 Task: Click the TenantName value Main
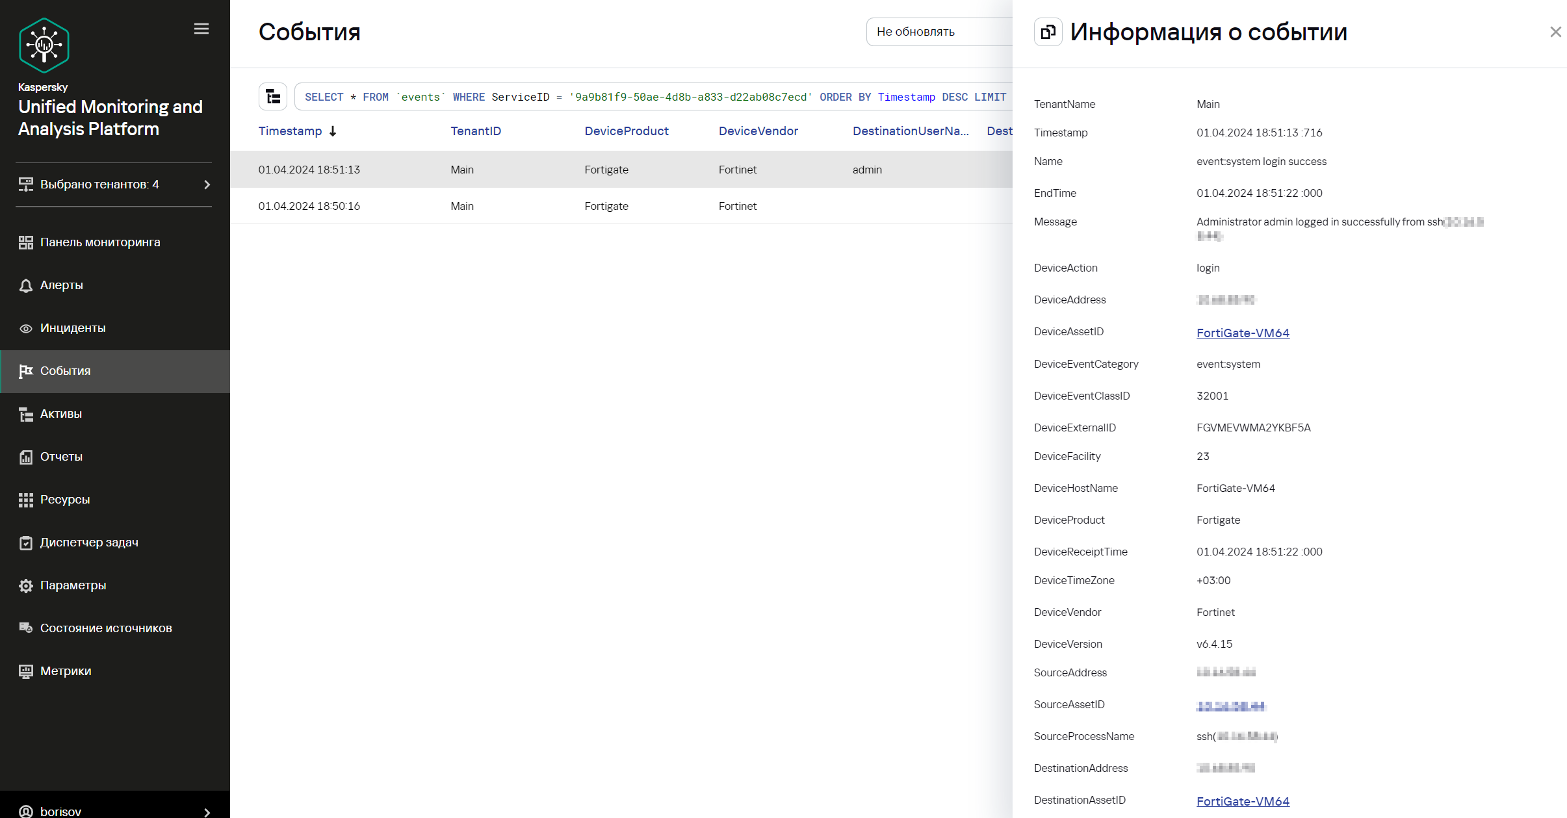tap(1208, 104)
